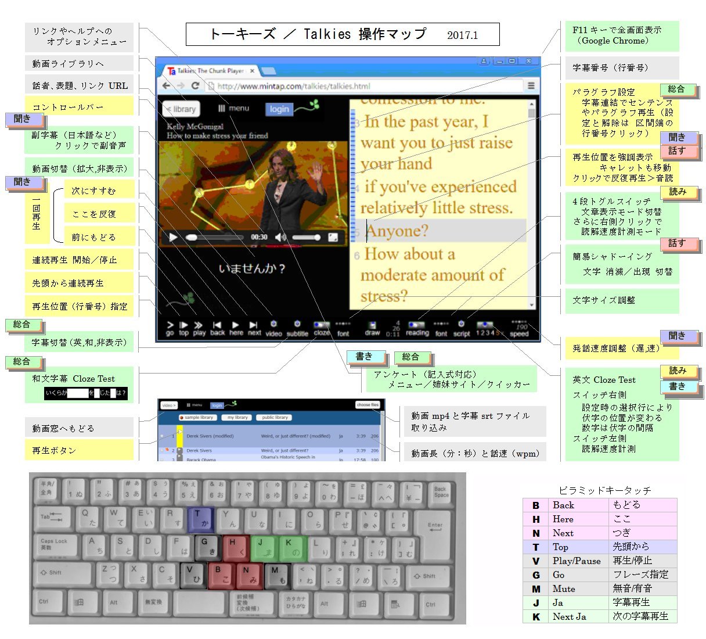This screenshot has width=706, height=639.
Task: Switch to 'my library' tab
Action: [237, 417]
